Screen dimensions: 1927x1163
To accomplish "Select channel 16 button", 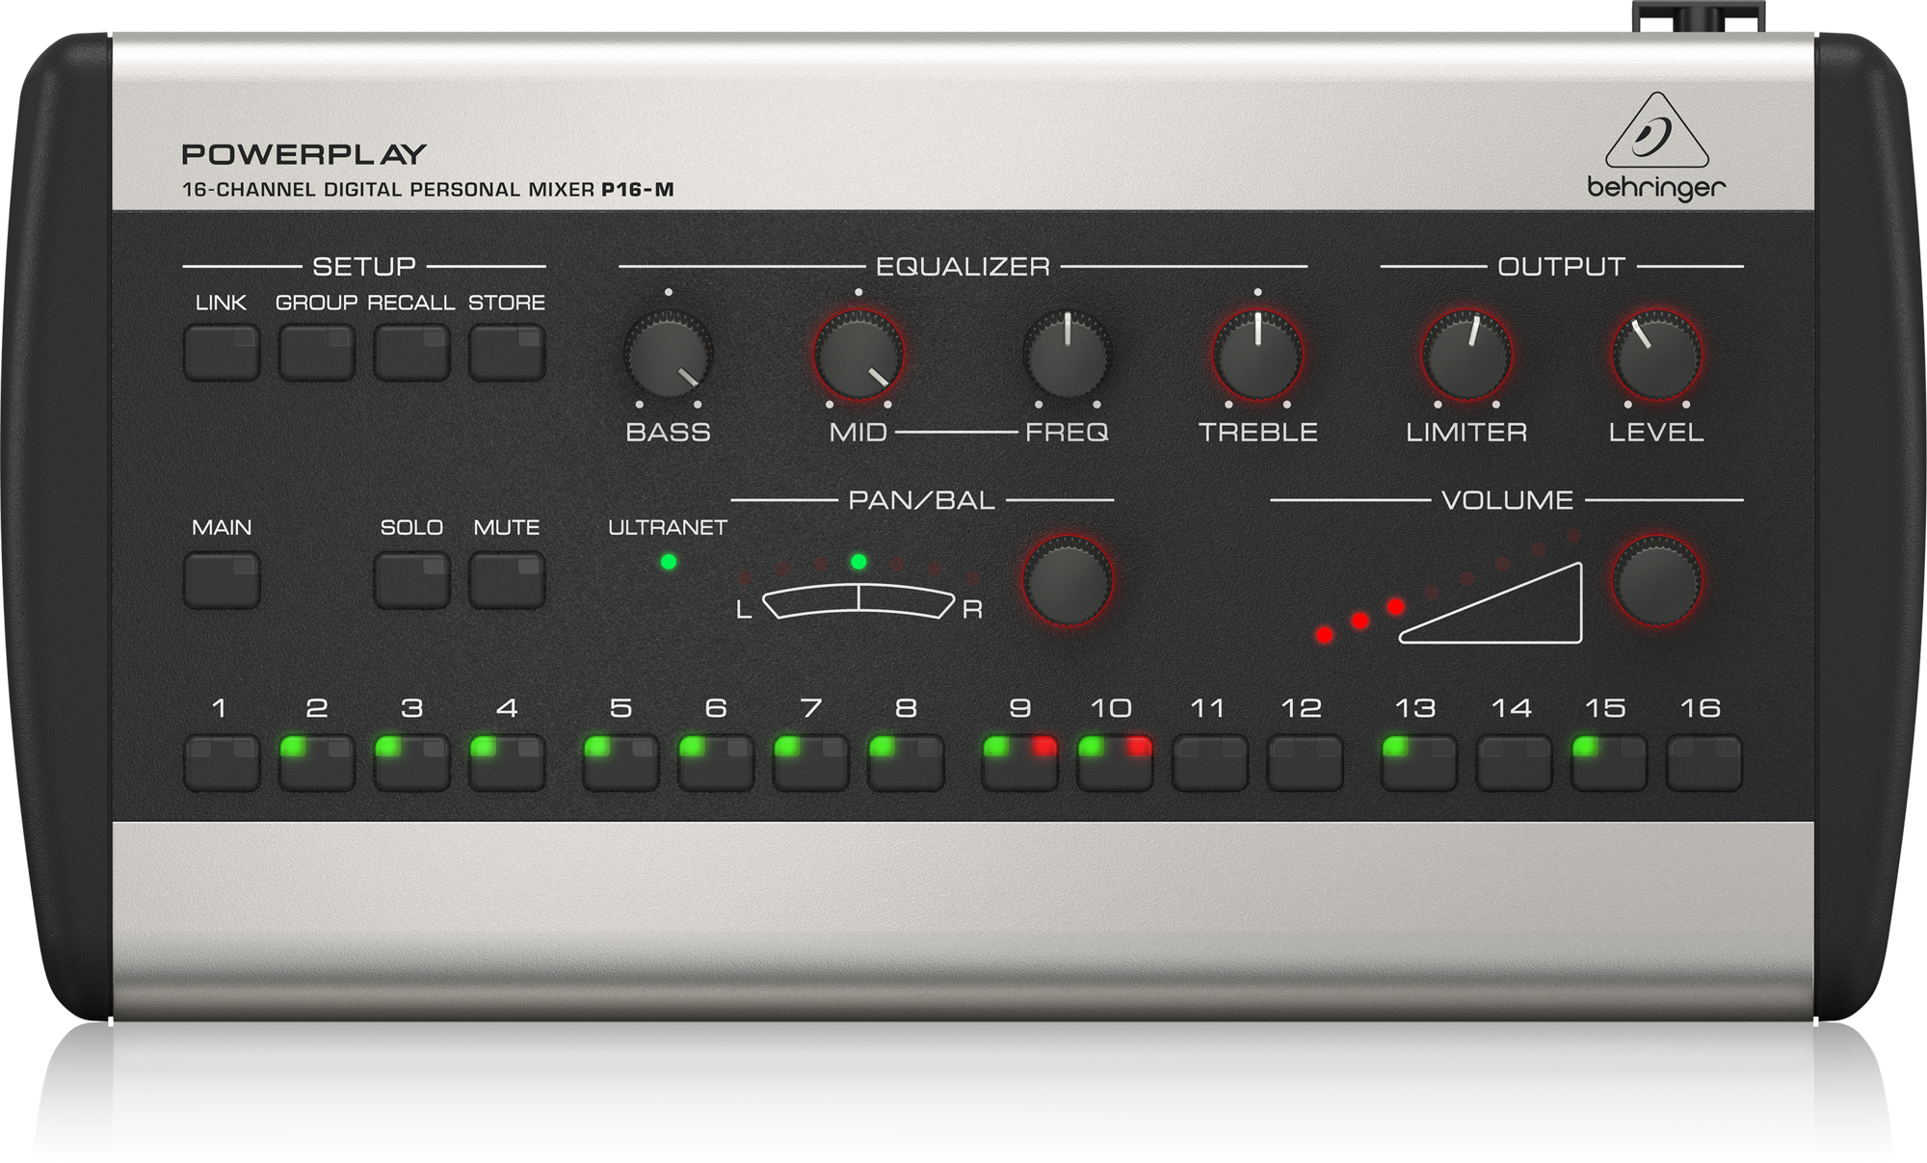I will click(1703, 762).
